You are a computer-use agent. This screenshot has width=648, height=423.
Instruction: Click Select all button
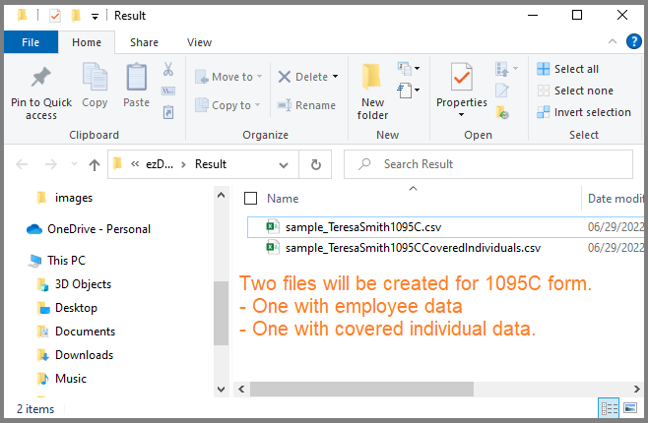(x=568, y=69)
